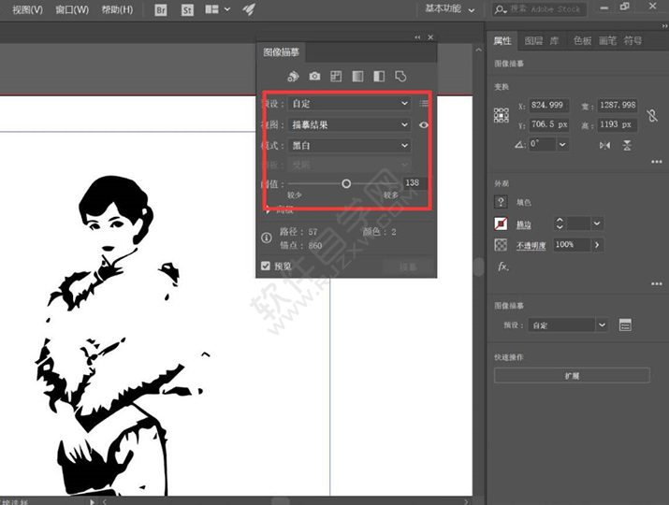Open the stroke weight dropdown arrow
669x505 pixels.
coord(597,224)
